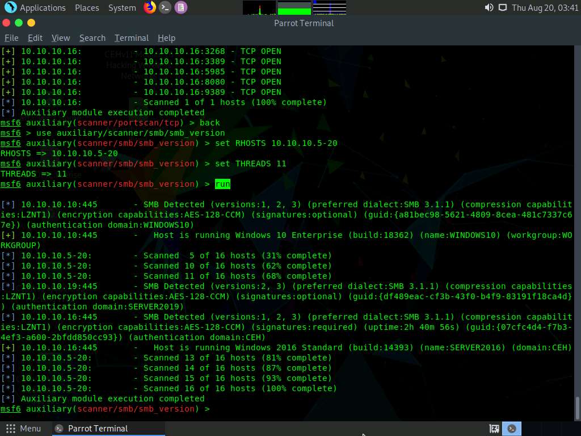Click 'Scanned 16 of 16 hosts (100% complete)'
Image resolution: width=581 pixels, height=436 pixels.
point(240,388)
